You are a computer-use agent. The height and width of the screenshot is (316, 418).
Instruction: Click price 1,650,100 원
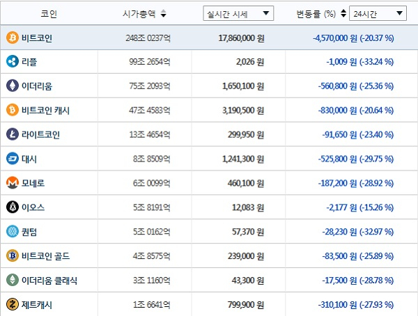[243, 86]
